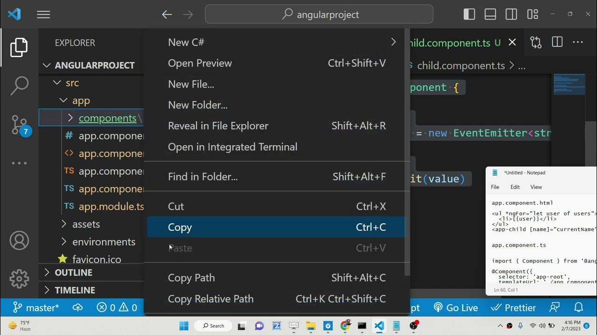Viewport: 597px width, 335px height.
Task: Click the editor minimap on the right
Action: (x=569, y=84)
